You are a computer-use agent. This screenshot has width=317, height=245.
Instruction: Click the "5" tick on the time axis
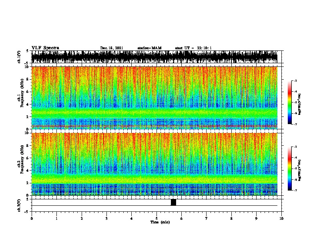point(156,219)
